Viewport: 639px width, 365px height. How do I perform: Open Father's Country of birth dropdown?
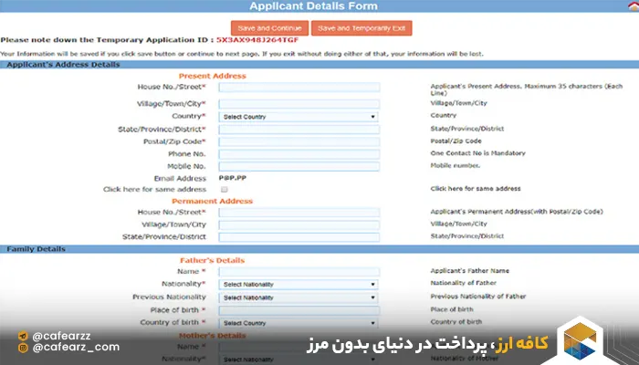pos(299,323)
